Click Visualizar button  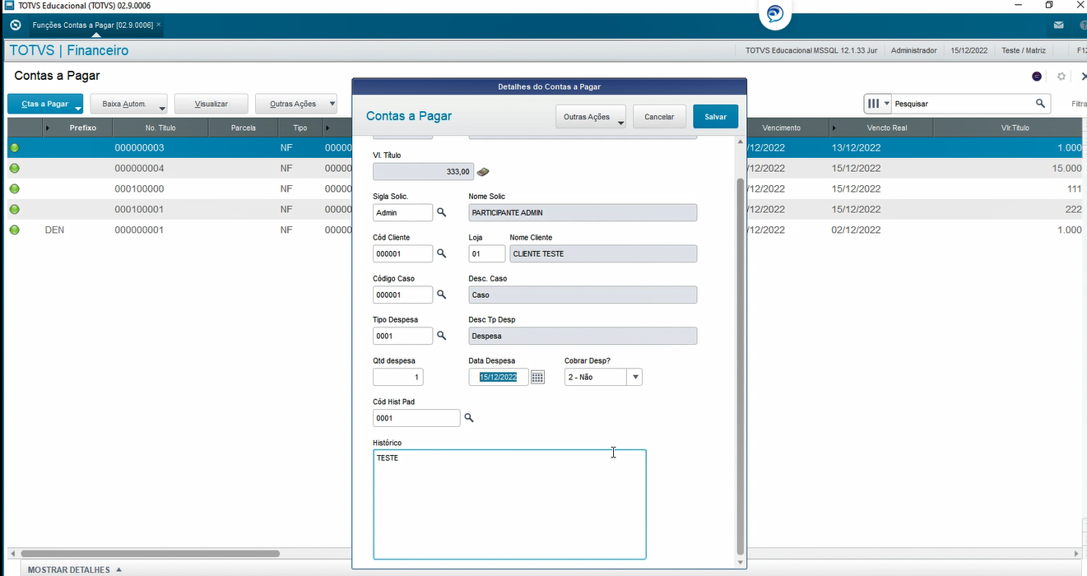[x=211, y=104]
